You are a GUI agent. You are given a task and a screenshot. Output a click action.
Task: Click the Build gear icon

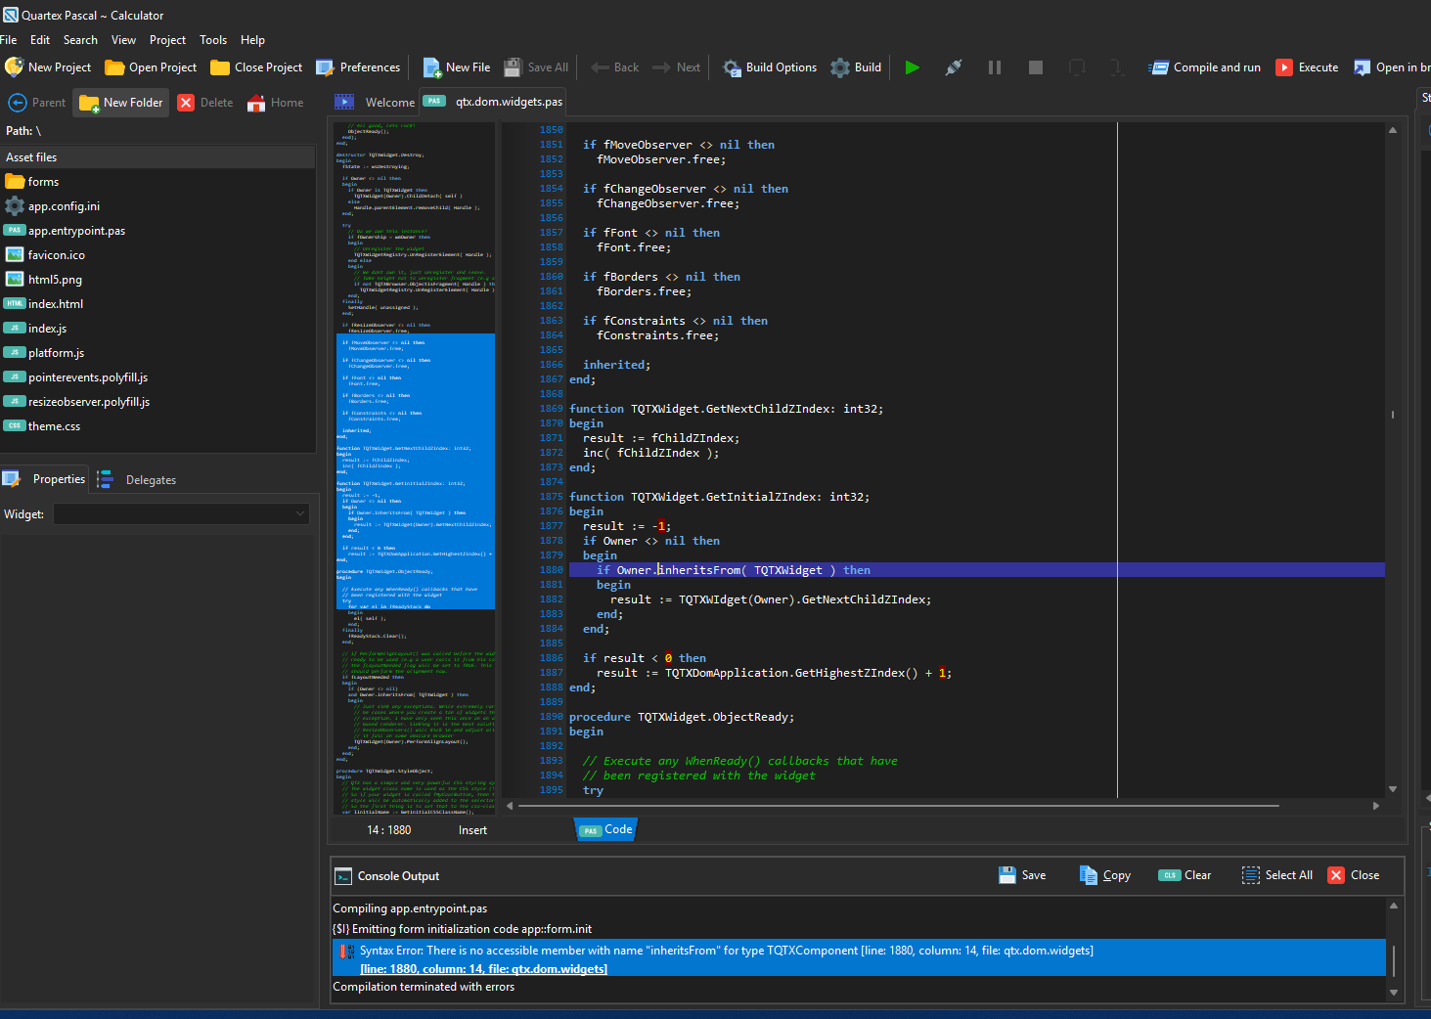(x=840, y=67)
